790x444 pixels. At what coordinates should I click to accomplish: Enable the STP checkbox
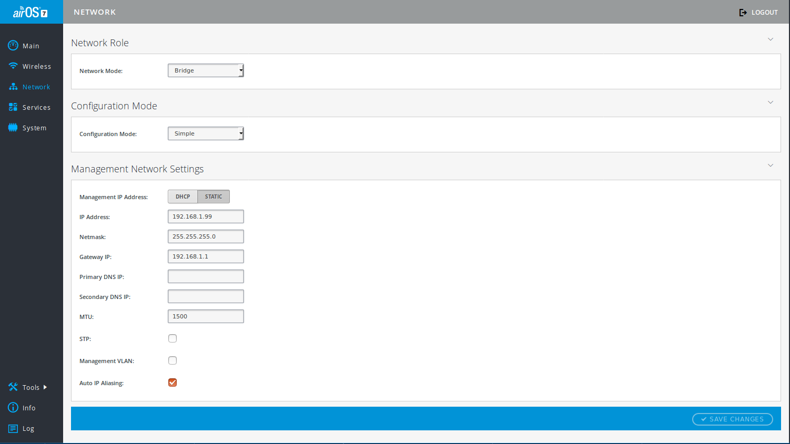pyautogui.click(x=173, y=338)
